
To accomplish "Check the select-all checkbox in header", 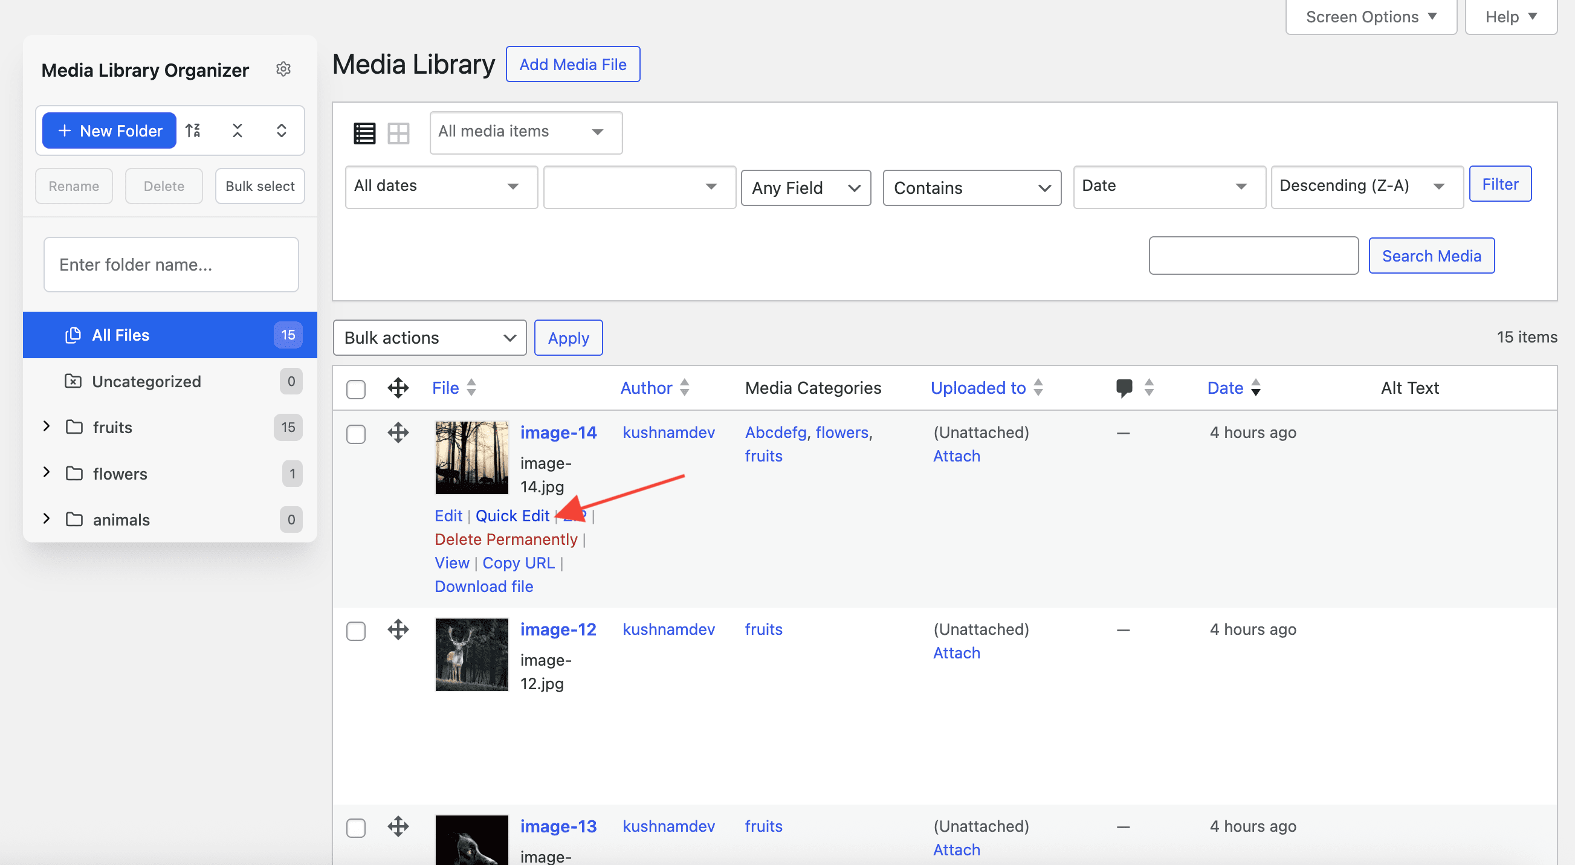I will (x=356, y=389).
